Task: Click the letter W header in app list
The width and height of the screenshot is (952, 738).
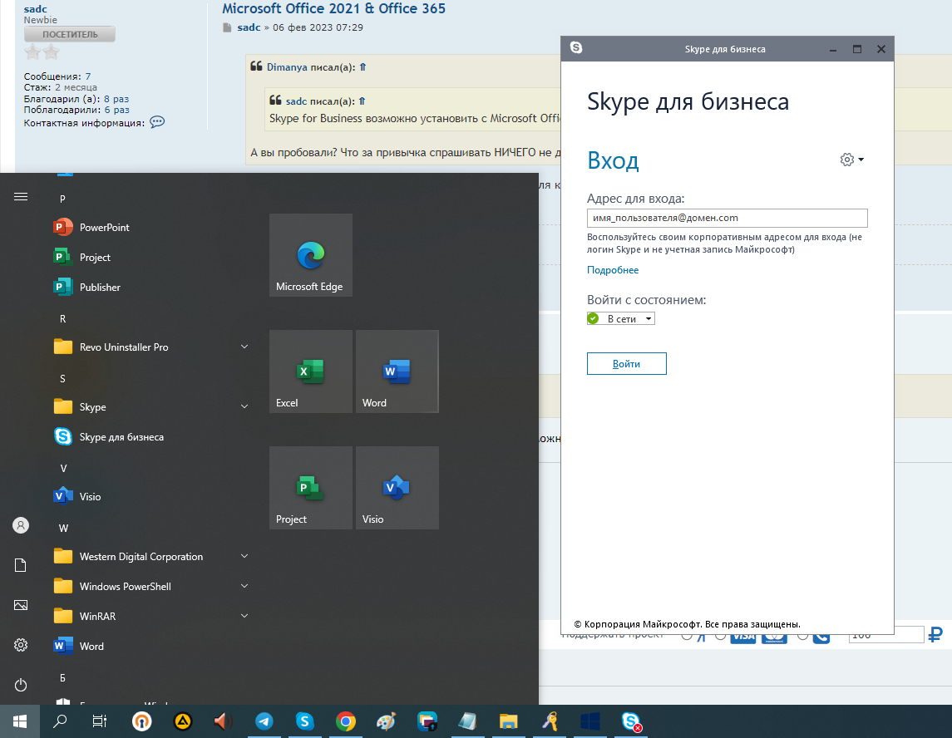Action: pyautogui.click(x=63, y=528)
